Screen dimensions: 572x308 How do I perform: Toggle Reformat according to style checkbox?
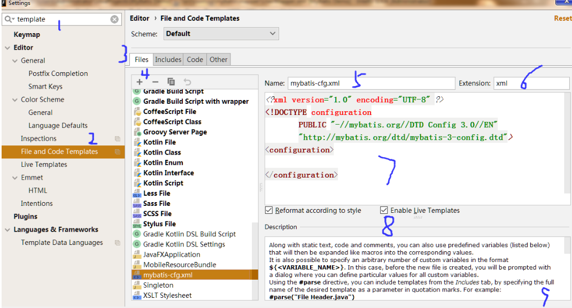269,210
